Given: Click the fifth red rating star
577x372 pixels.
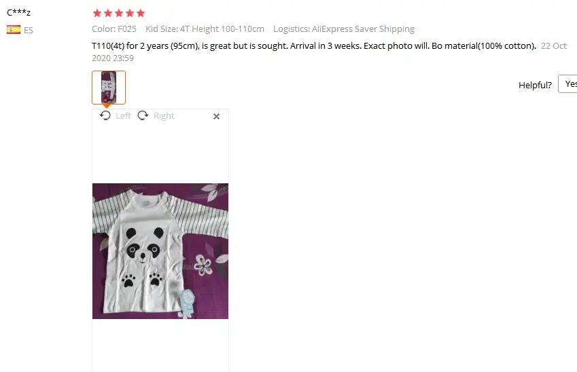Looking at the screenshot, I should pos(141,13).
